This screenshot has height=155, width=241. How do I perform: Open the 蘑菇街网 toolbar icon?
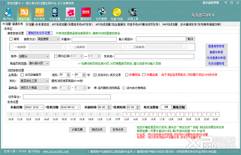(x=86, y=14)
